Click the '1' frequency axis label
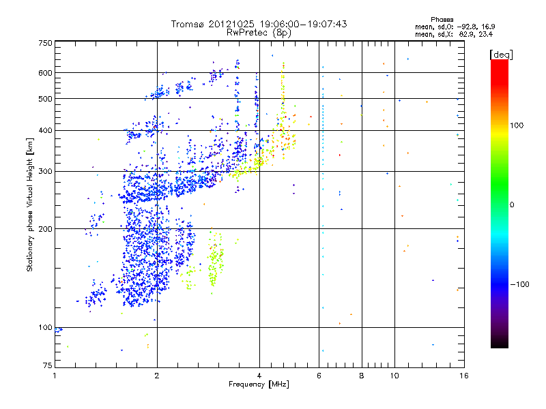Viewport: 546px width, 409px height. pyautogui.click(x=55, y=376)
